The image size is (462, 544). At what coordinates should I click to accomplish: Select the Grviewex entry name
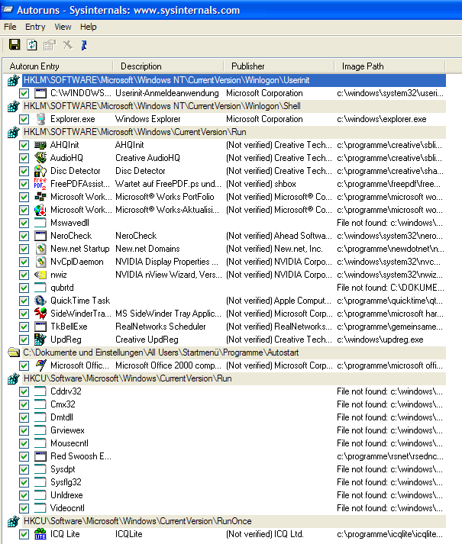pos(67,430)
